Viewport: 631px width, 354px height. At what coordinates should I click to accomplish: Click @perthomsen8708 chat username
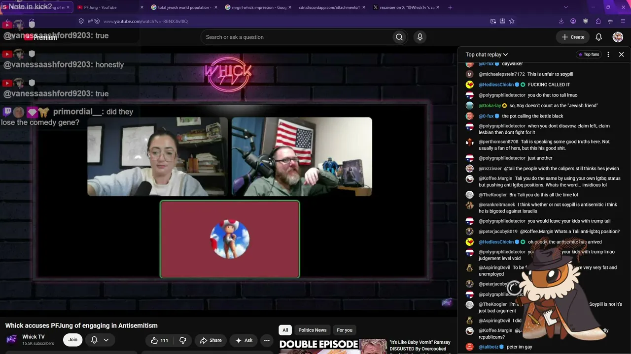[x=498, y=142]
